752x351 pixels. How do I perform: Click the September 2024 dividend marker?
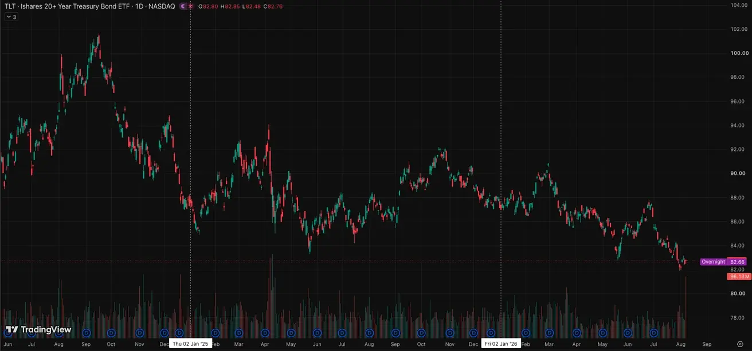click(x=87, y=332)
